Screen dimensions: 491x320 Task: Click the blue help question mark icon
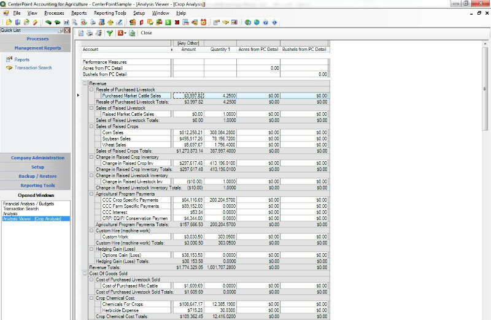point(265,22)
